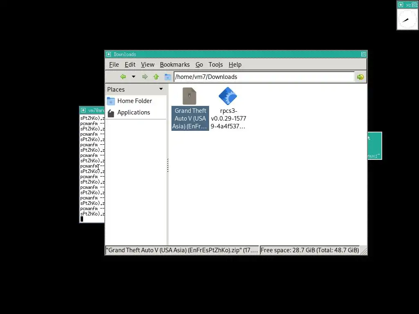Click the selected file status bar text

(182, 250)
